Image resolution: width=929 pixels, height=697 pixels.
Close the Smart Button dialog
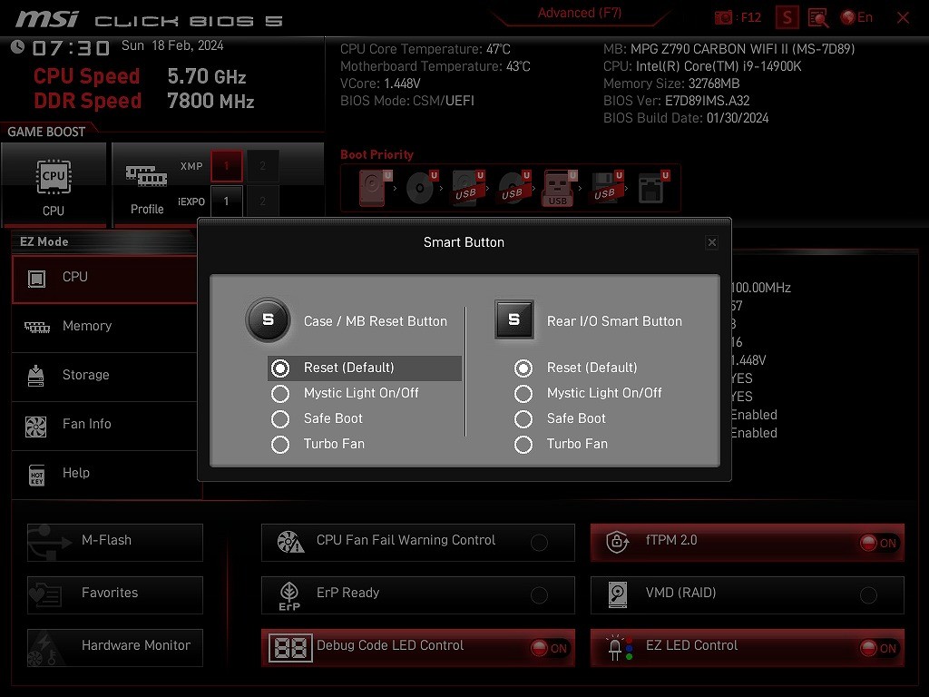pyautogui.click(x=712, y=242)
